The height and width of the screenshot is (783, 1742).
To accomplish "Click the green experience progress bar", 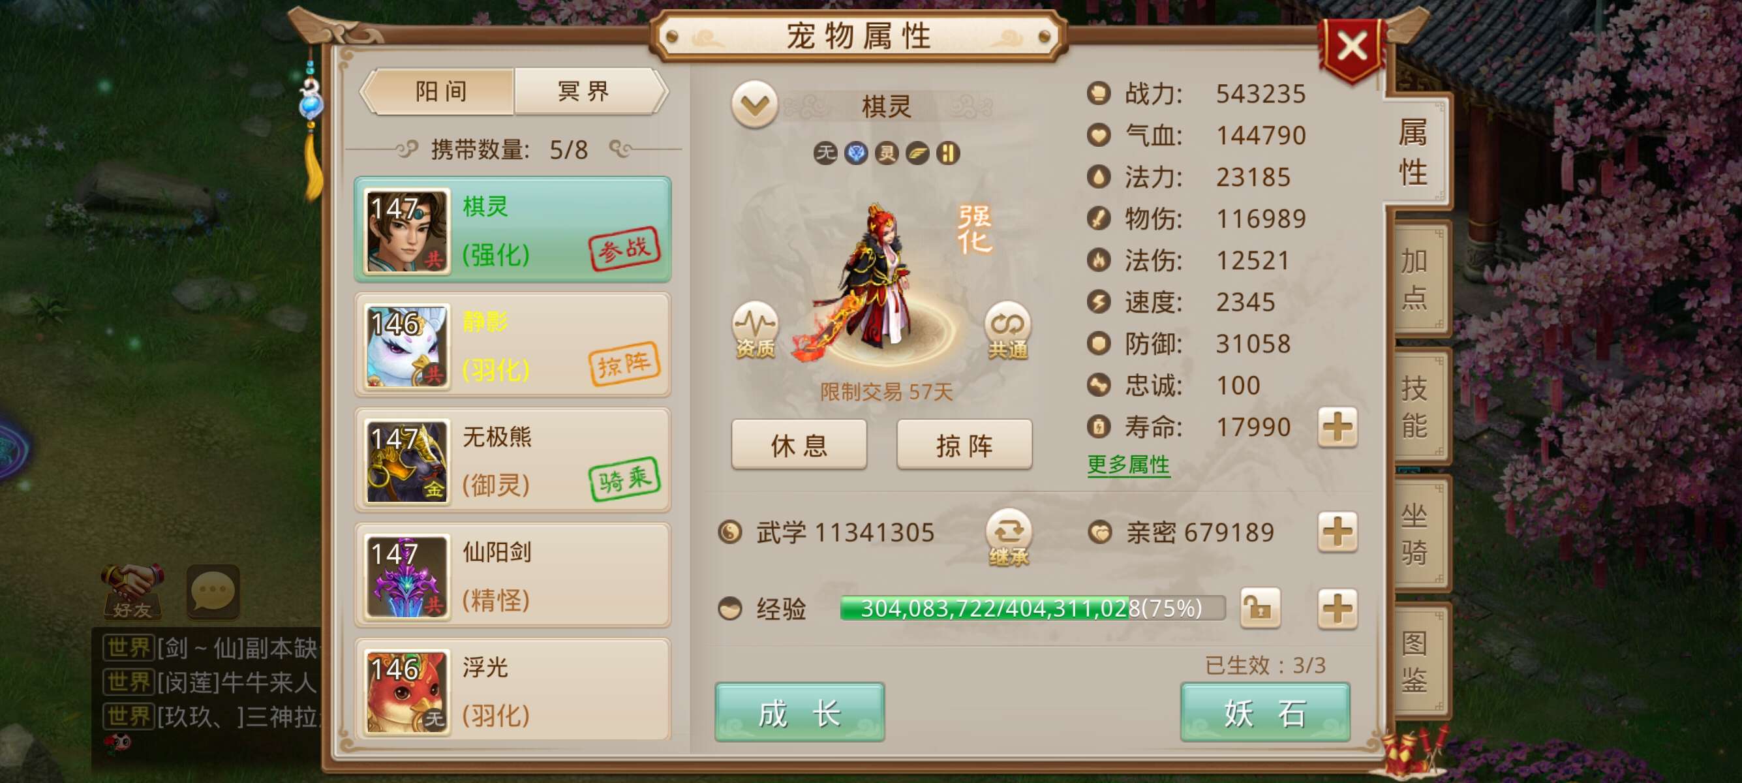I will pos(1032,608).
